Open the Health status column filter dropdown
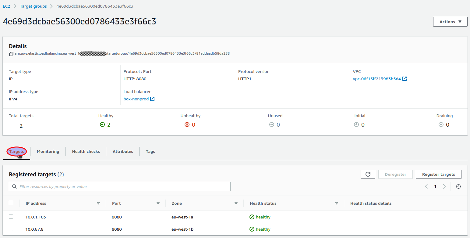The width and height of the screenshot is (470, 238). tap(337, 203)
